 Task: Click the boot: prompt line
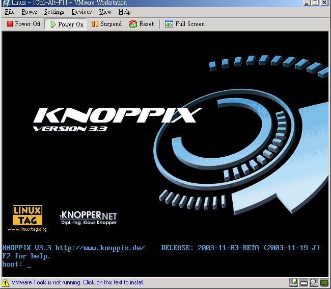[x=17, y=264]
